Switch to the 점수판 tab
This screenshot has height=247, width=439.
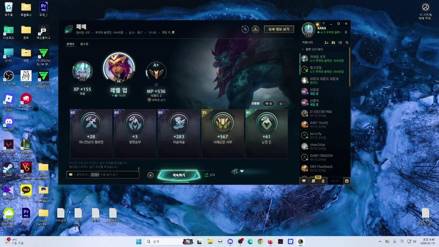point(83,44)
